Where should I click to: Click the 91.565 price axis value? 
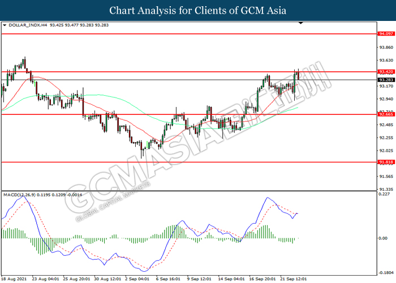coord(386,177)
